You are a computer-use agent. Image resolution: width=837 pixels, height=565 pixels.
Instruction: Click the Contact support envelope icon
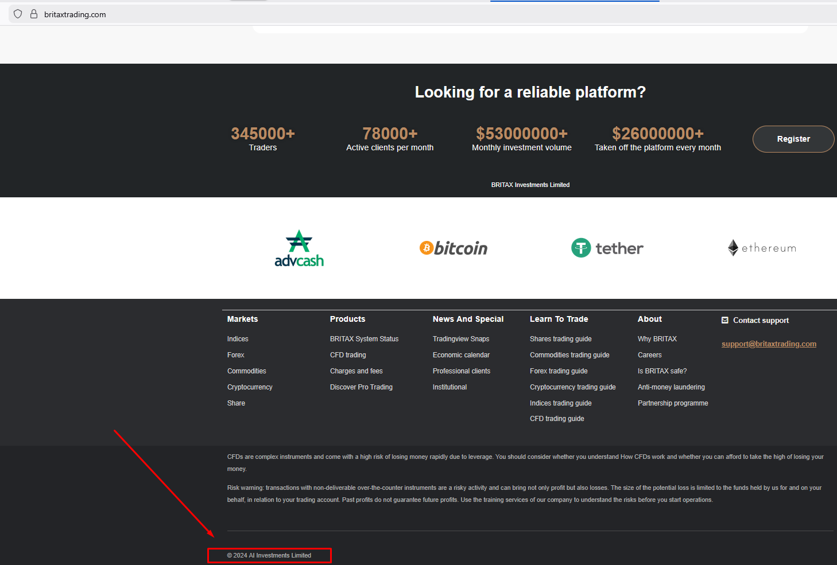(x=724, y=319)
